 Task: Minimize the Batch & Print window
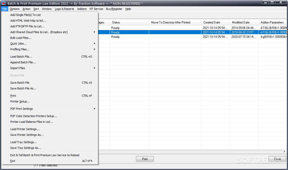coord(265,2)
